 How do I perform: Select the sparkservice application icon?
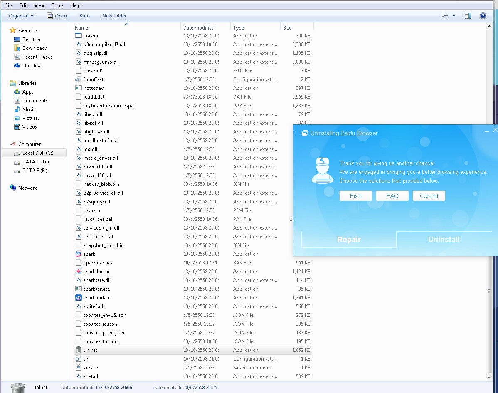click(79, 289)
